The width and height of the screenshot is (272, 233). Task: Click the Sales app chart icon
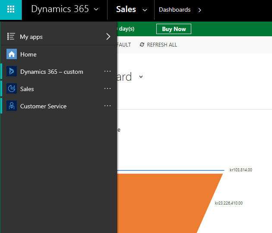(x=12, y=89)
